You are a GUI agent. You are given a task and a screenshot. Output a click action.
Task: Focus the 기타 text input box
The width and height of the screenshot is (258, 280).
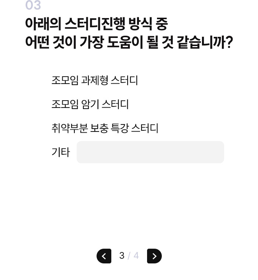pyautogui.click(x=150, y=152)
